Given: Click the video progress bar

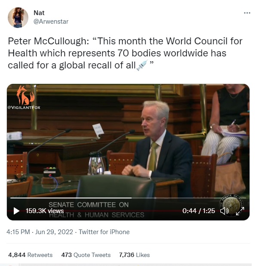Looking at the screenshot, I should (128, 198).
